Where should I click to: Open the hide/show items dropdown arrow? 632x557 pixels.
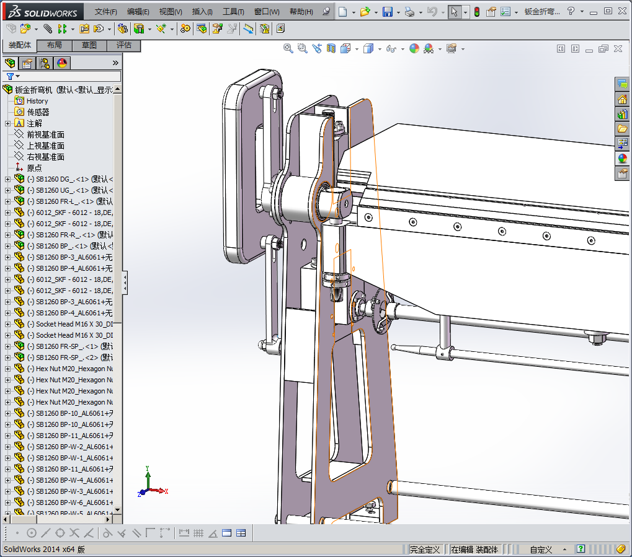tap(403, 49)
